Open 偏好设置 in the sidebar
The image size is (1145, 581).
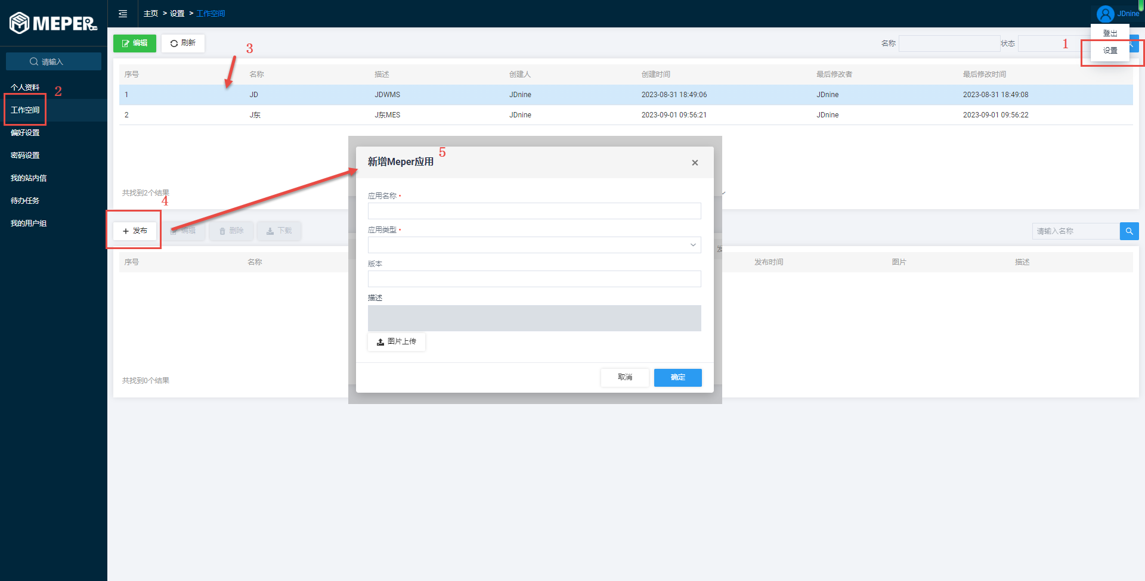(25, 133)
